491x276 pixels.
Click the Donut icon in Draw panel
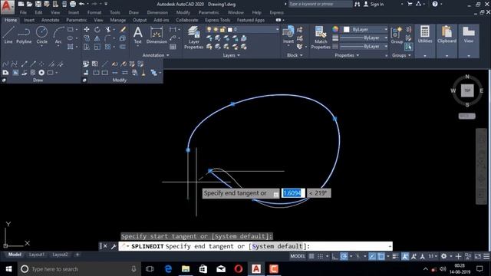pos(41,73)
